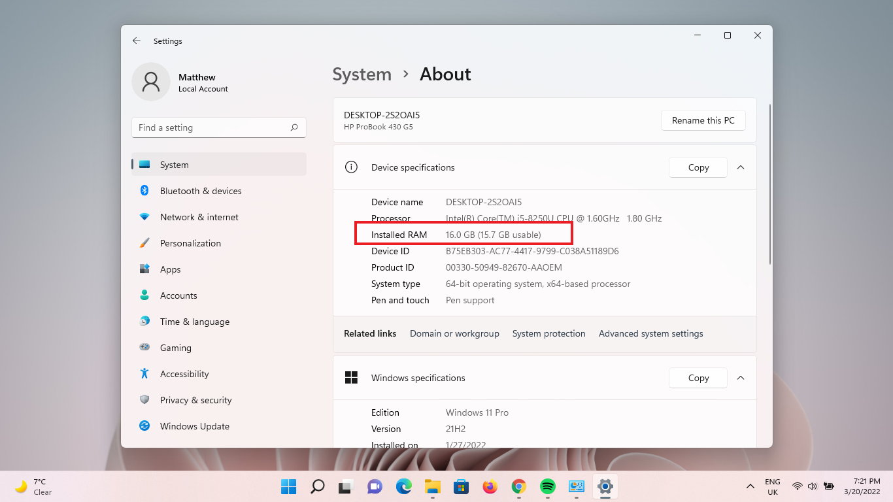Click the Rename this PC button
This screenshot has height=502, width=893.
tap(703, 120)
